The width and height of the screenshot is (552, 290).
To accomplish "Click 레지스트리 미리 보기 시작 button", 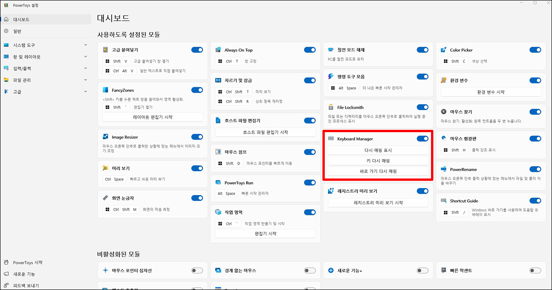I will tap(378, 202).
